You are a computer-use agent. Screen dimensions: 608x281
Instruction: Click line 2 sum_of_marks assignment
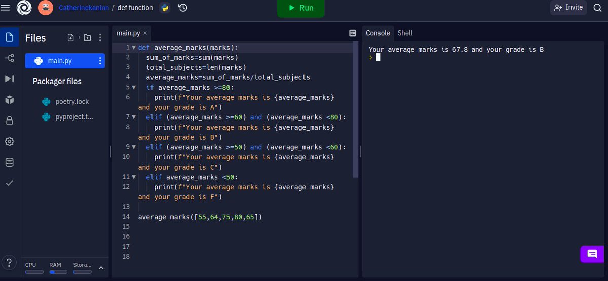[x=192, y=57]
